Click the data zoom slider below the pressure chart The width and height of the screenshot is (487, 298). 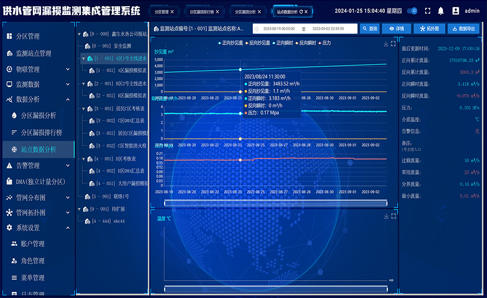point(275,203)
